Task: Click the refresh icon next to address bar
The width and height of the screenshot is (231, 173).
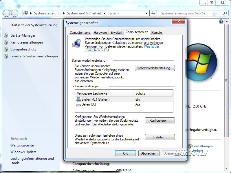Action: pos(153,13)
